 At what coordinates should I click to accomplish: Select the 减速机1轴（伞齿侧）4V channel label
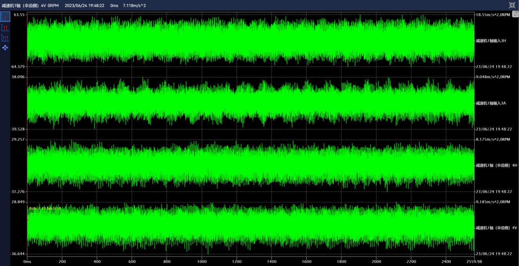point(496,228)
